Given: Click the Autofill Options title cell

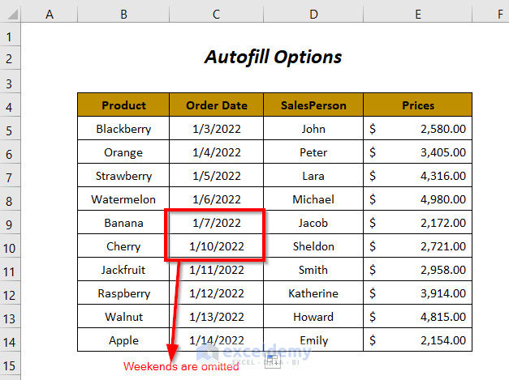Looking at the screenshot, I should [273, 58].
